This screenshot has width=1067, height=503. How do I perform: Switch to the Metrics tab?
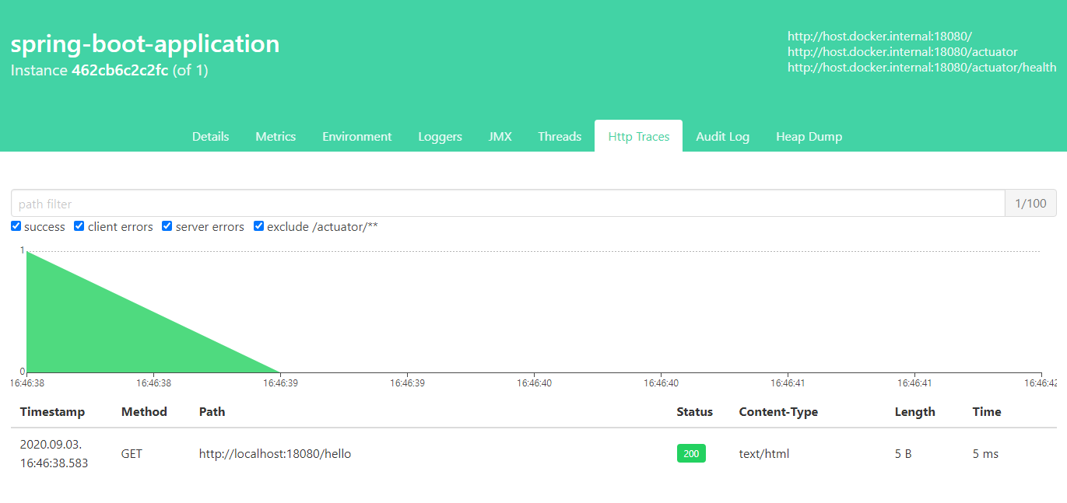[276, 136]
